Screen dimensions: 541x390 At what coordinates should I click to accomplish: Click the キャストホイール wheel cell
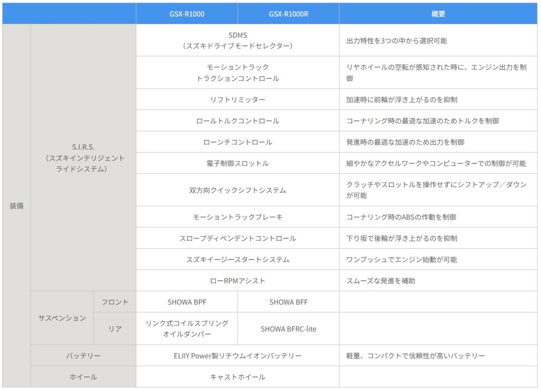[238, 377]
